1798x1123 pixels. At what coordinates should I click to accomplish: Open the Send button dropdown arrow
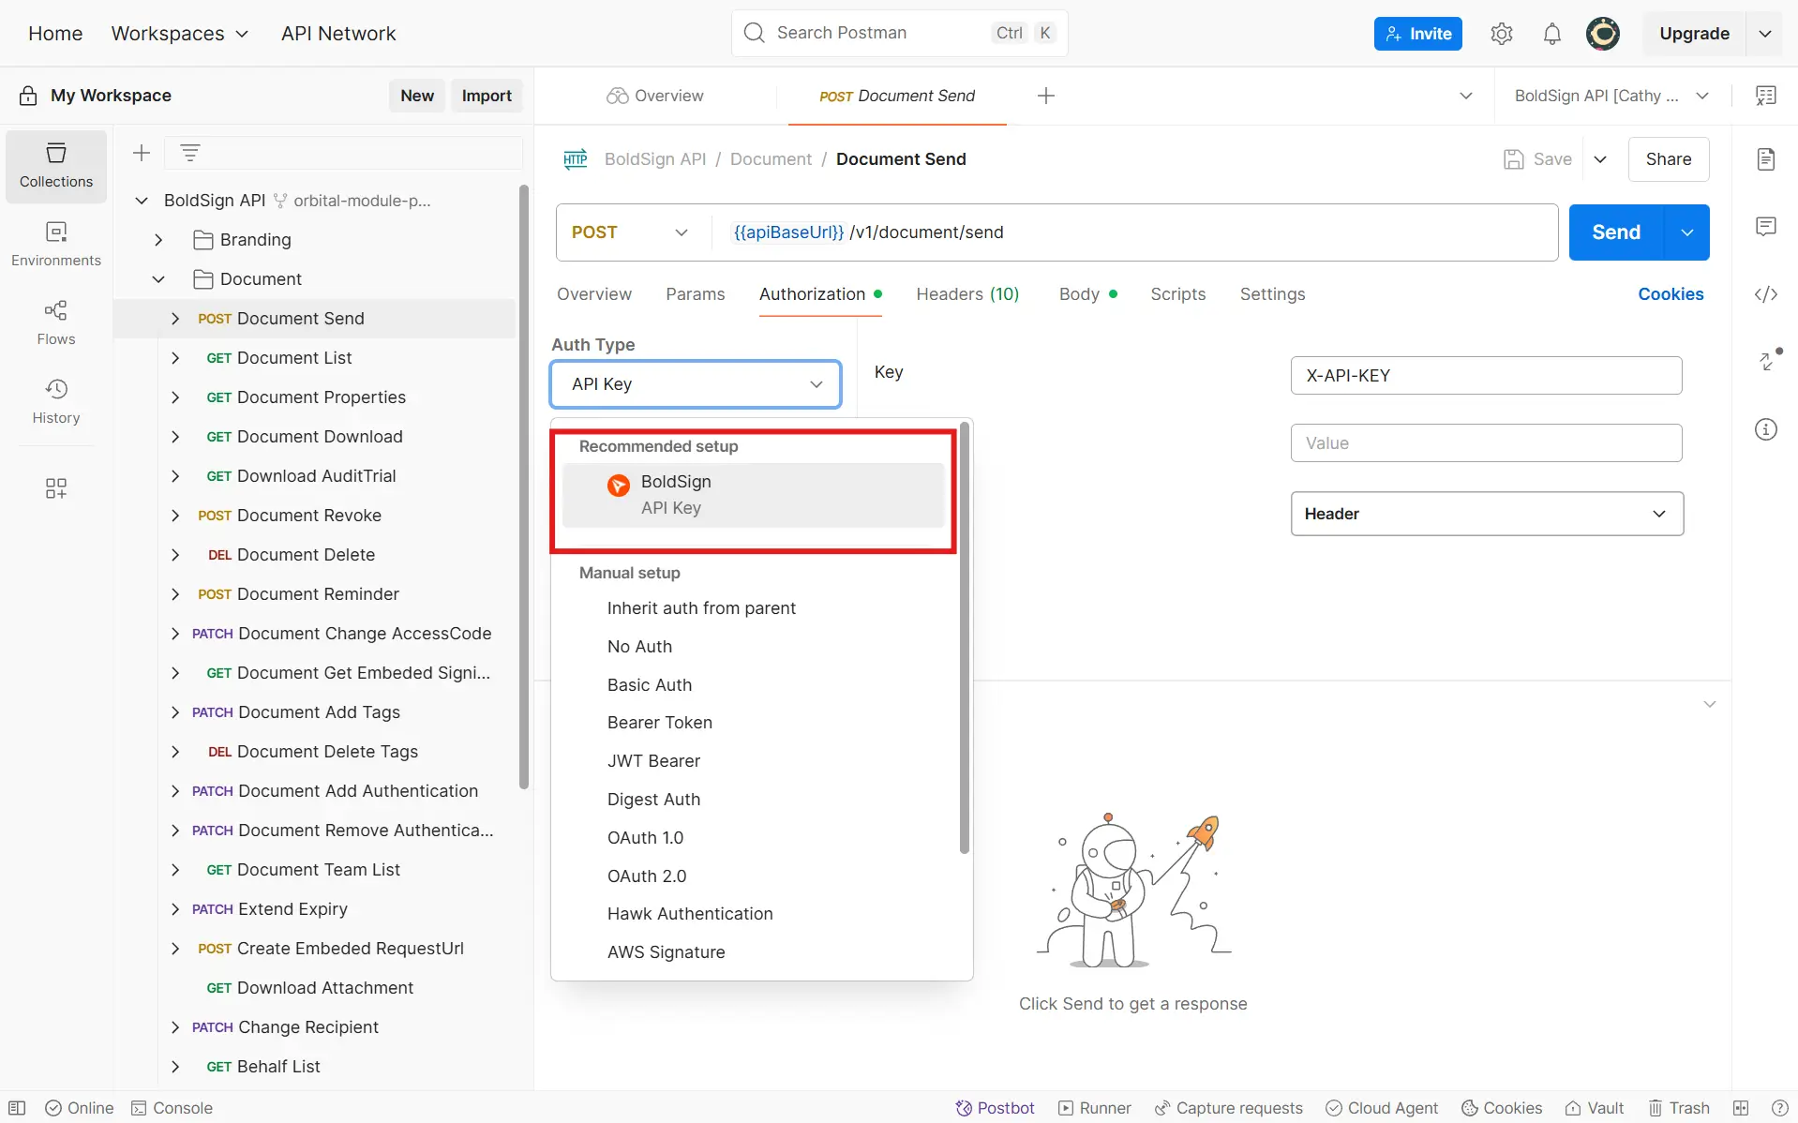(x=1687, y=232)
